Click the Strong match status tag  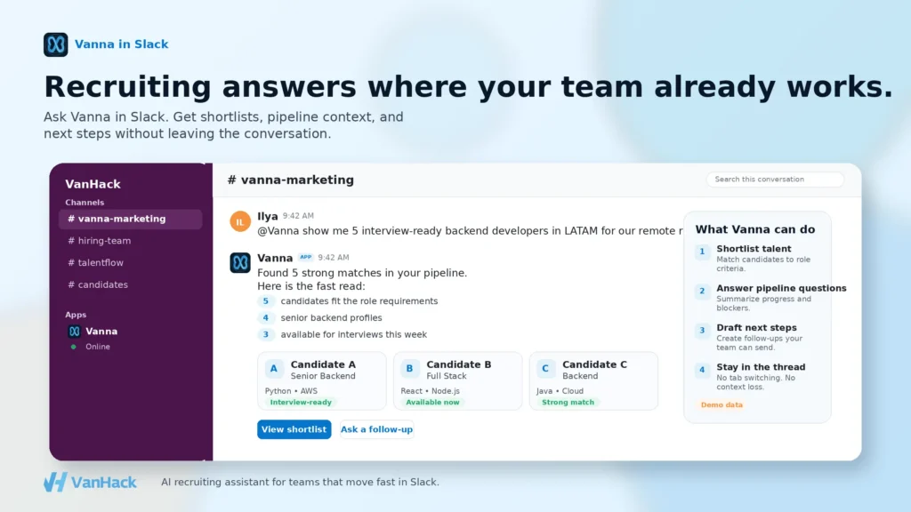(x=568, y=403)
